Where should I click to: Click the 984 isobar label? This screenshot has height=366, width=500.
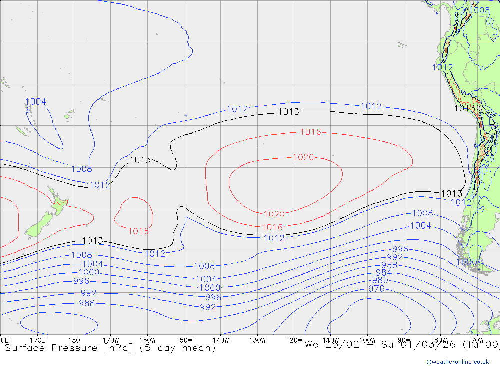click(383, 272)
